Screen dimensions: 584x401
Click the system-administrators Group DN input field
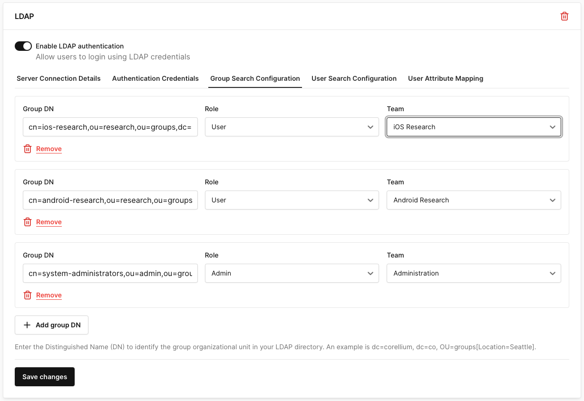click(110, 273)
